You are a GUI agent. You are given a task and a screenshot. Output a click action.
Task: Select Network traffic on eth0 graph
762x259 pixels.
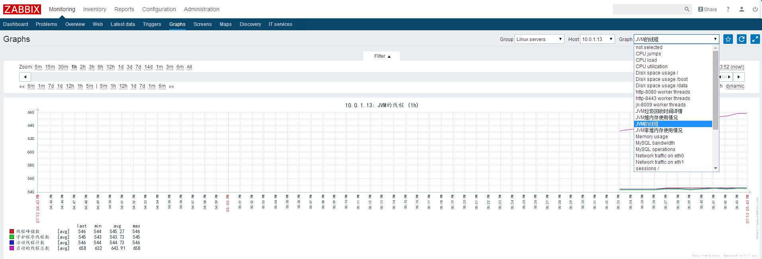pos(673,156)
